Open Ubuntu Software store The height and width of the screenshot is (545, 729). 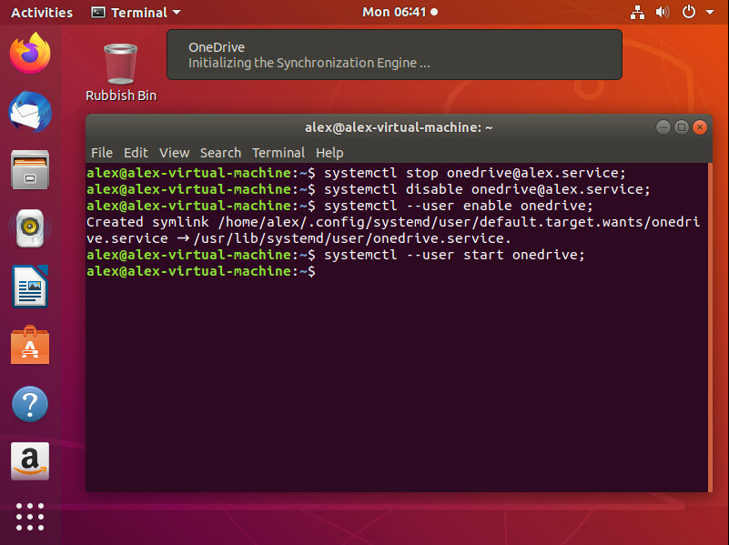30,345
